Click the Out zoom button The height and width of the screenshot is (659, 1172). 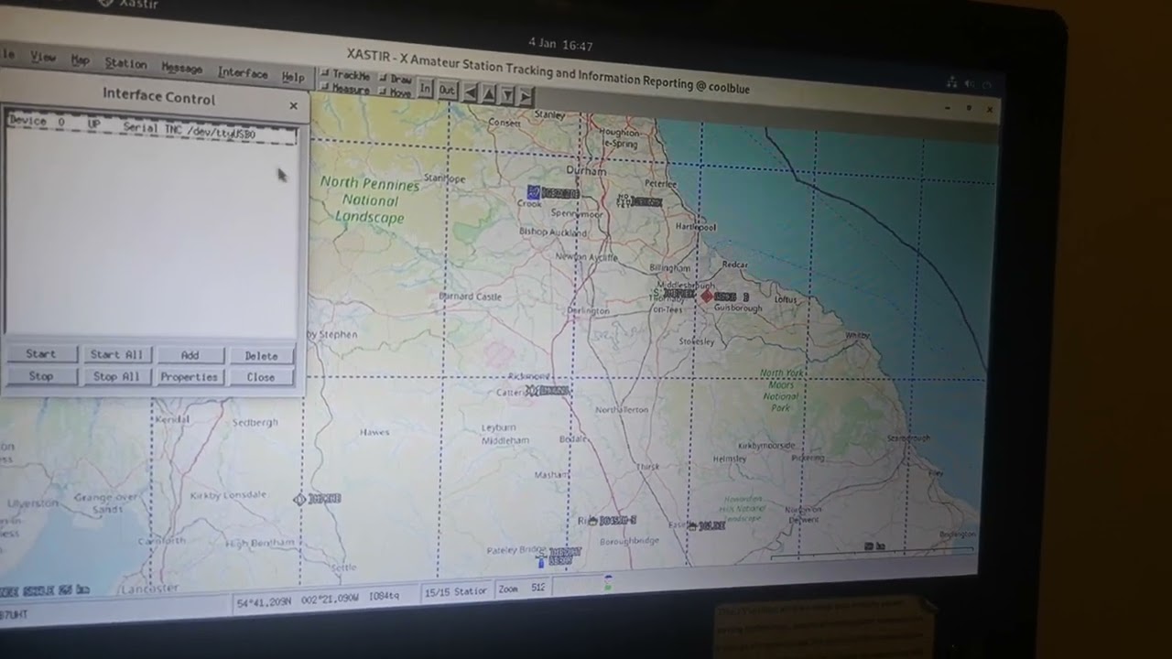(x=447, y=91)
